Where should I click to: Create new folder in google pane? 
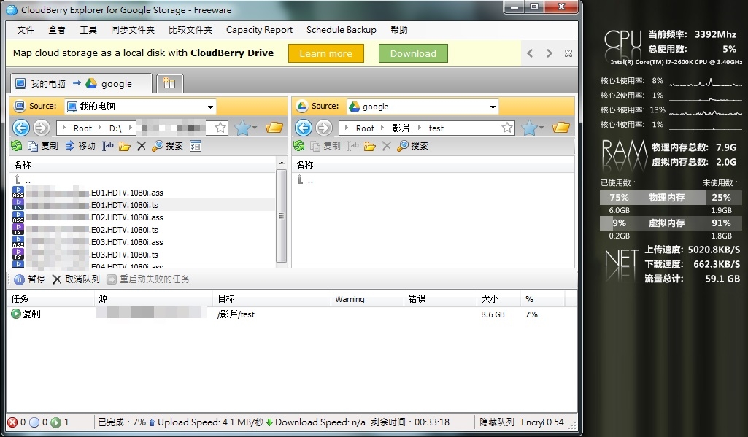click(x=370, y=146)
